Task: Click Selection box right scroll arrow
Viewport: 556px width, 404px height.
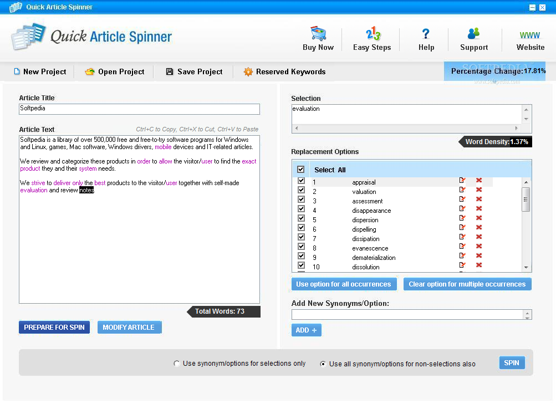Action: click(516, 128)
